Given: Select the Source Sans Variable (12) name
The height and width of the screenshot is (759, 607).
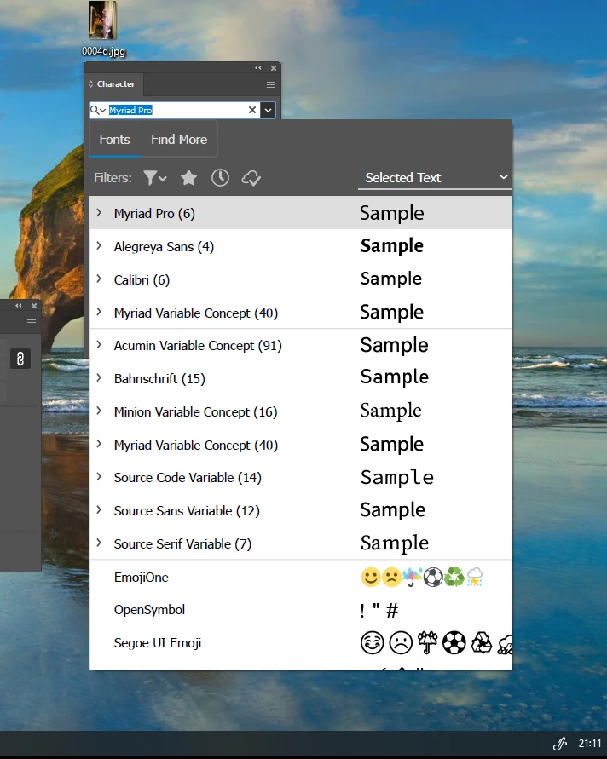Looking at the screenshot, I should pyautogui.click(x=187, y=510).
